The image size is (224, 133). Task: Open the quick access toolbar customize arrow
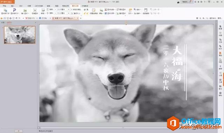pyautogui.click(x=23, y=18)
